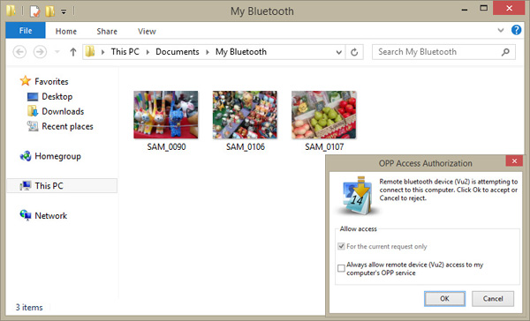Switch to the View ribbon tab
Image resolution: width=530 pixels, height=321 pixels.
click(x=147, y=32)
